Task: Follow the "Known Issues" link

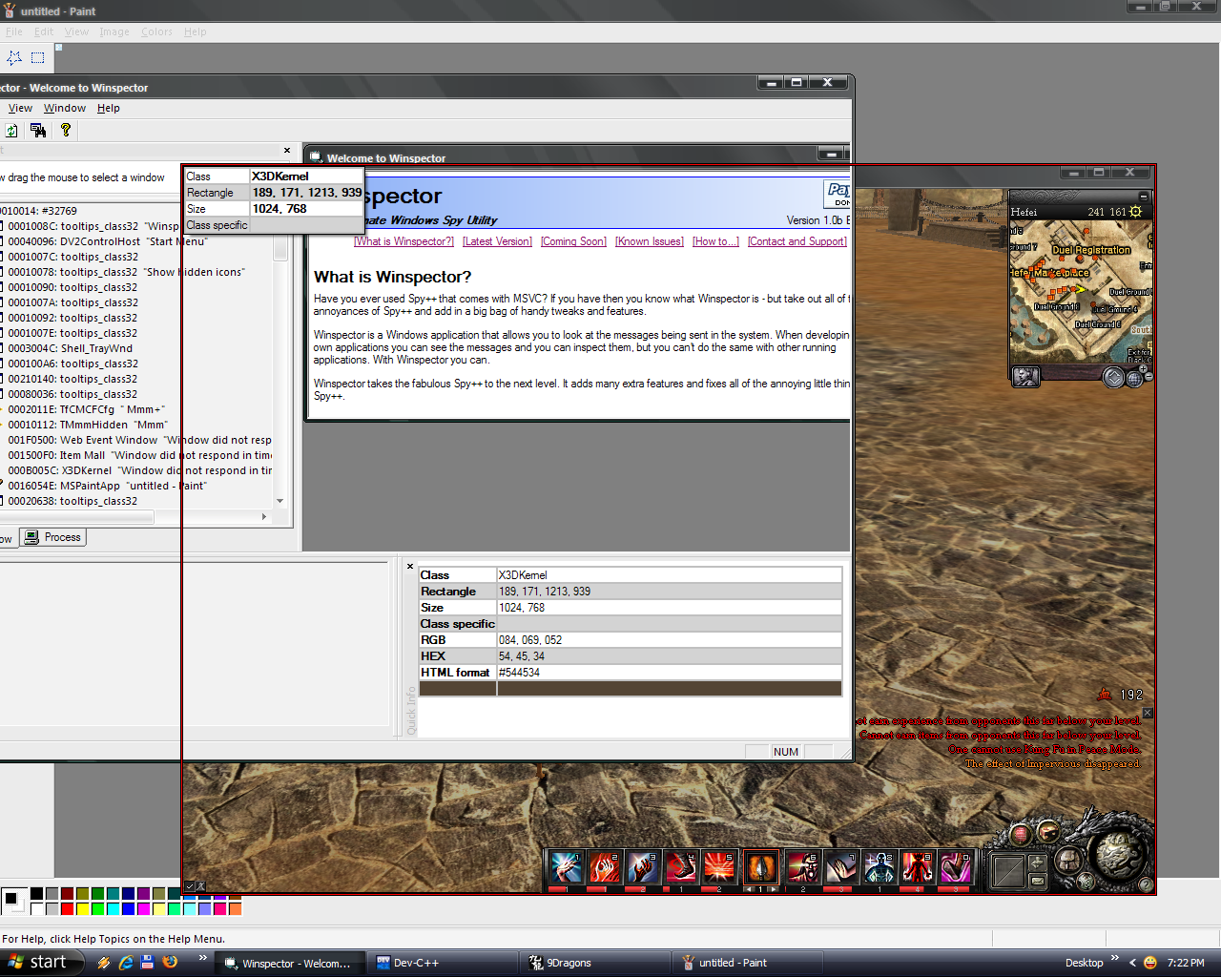Action: click(x=649, y=241)
